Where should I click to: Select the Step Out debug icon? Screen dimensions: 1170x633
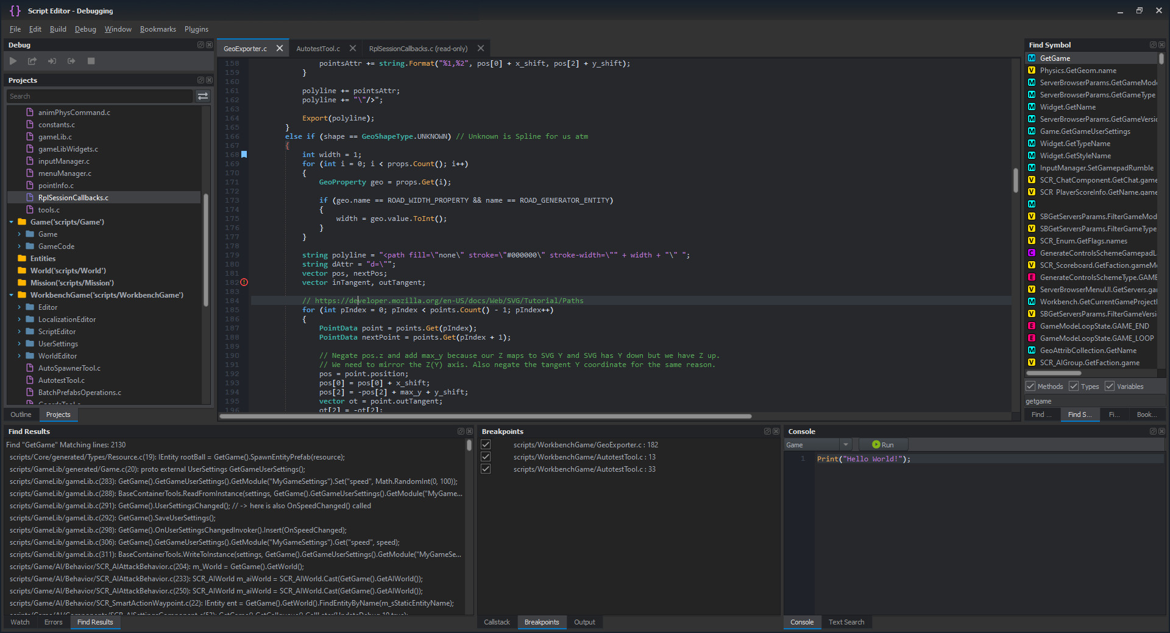71,61
